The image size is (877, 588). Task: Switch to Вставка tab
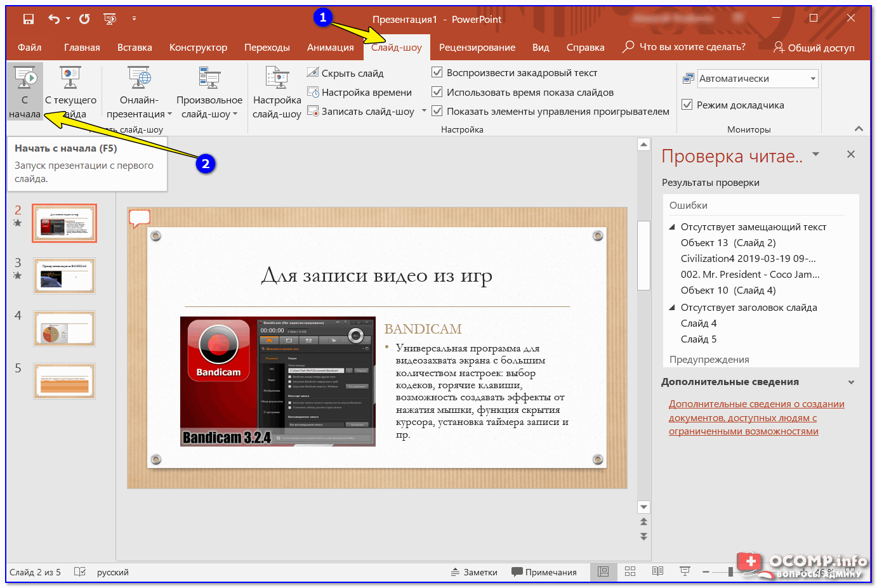click(x=135, y=48)
